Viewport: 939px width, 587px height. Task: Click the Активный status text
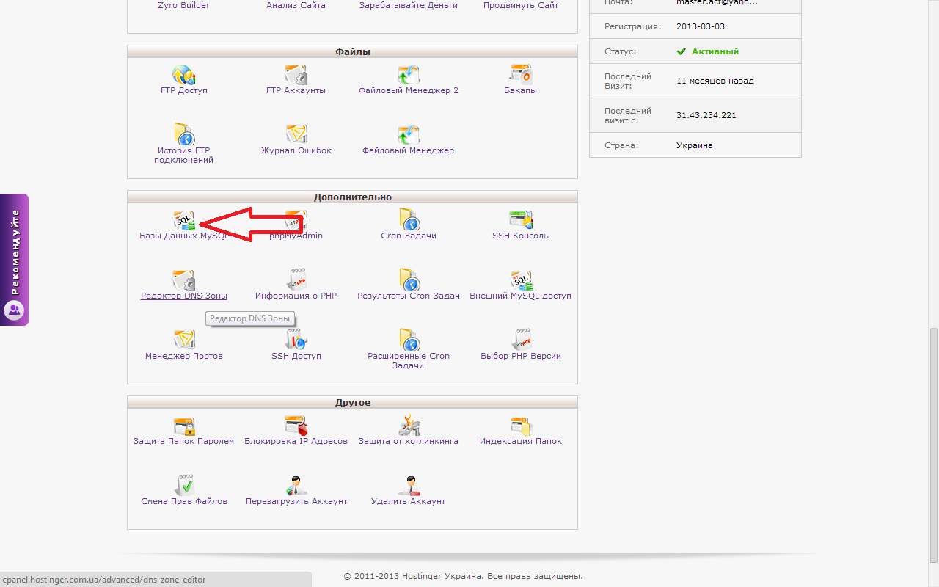[x=715, y=52]
